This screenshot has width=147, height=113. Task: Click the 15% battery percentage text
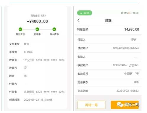(126, 13)
